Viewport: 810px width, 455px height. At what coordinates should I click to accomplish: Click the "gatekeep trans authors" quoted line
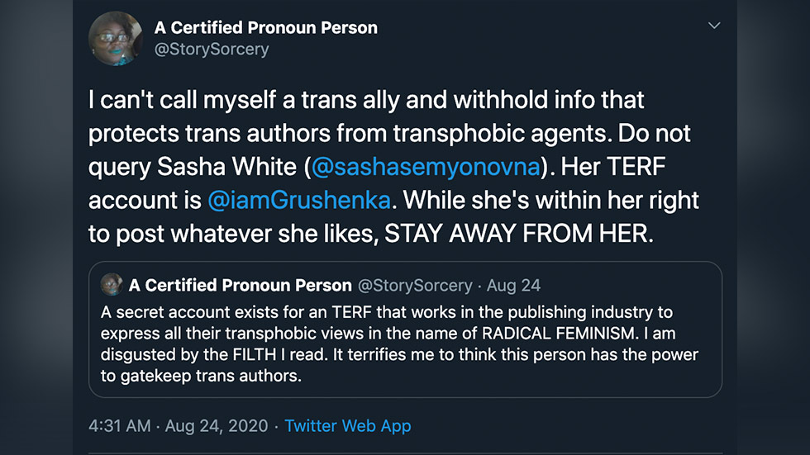pyautogui.click(x=210, y=376)
